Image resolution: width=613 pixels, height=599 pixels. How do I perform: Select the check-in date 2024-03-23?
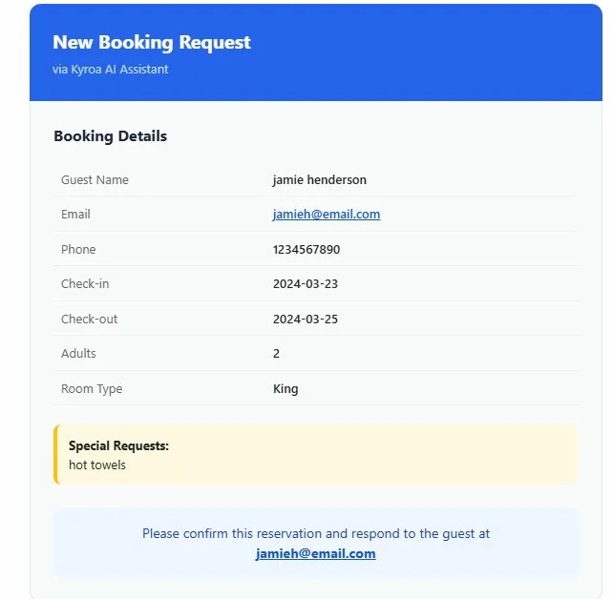coord(305,284)
